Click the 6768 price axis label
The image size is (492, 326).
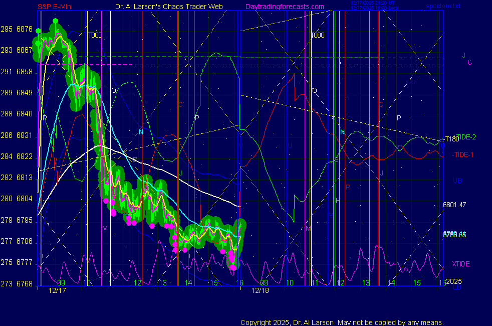[x=25, y=283]
